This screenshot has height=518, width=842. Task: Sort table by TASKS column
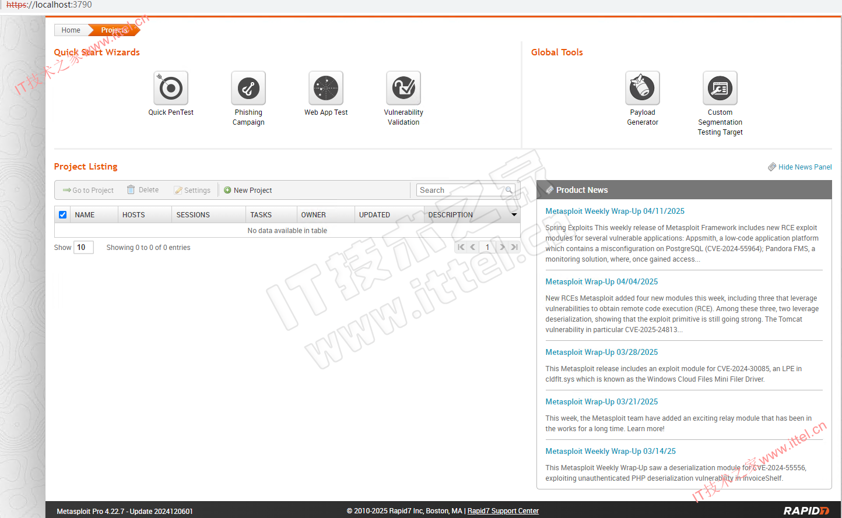click(x=271, y=214)
